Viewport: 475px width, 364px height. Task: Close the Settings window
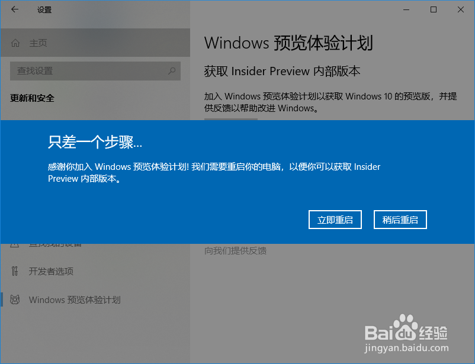[460, 9]
